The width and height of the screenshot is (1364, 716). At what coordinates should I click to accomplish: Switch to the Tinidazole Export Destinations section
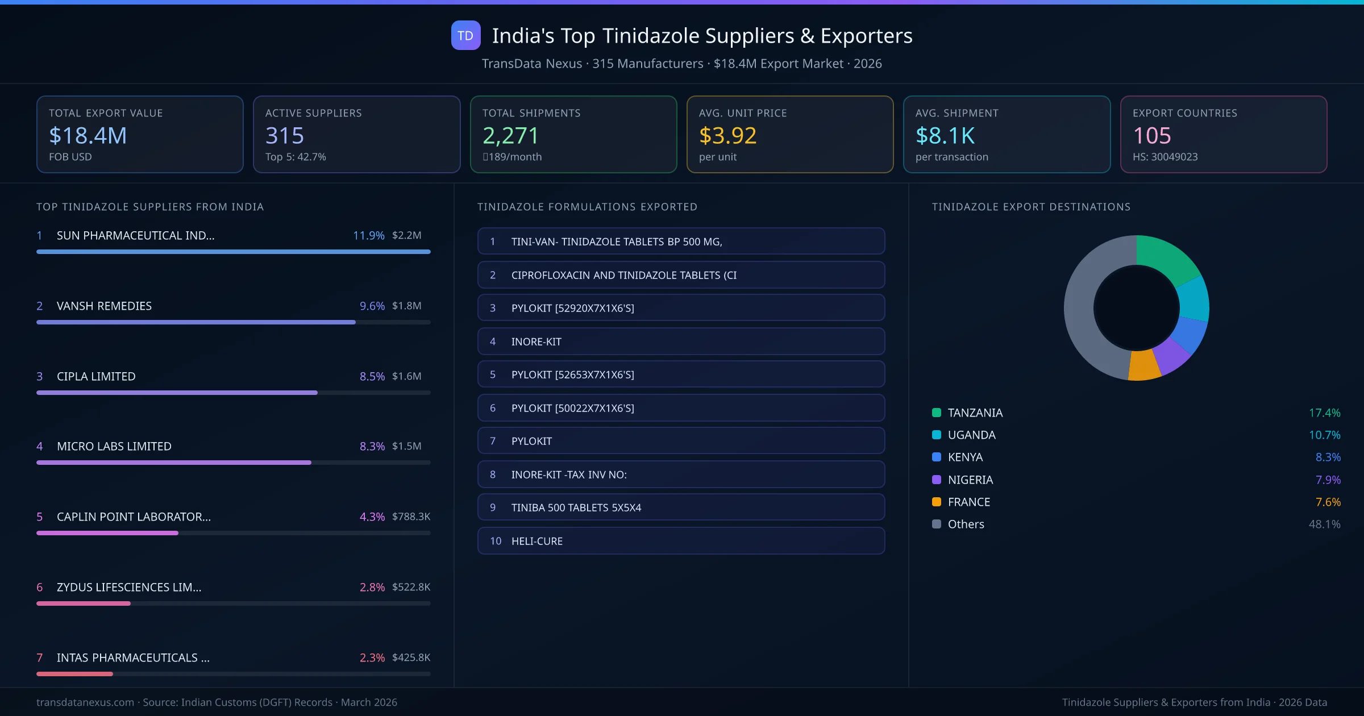[1032, 207]
